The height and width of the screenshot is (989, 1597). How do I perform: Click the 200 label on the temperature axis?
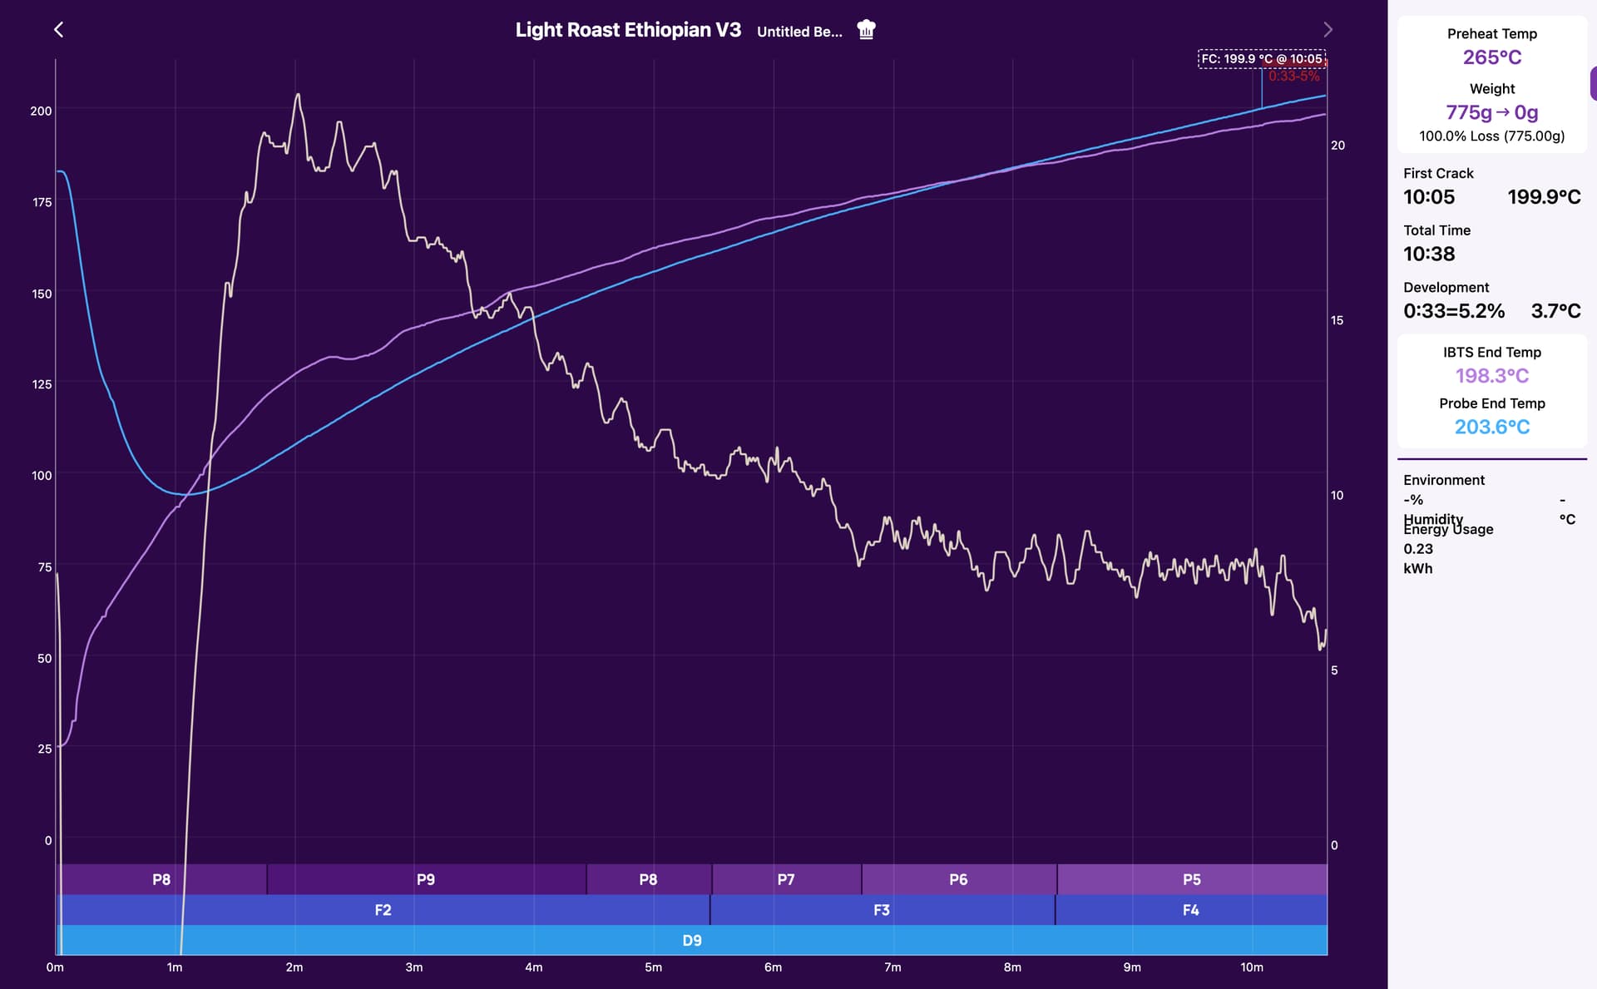tap(41, 111)
